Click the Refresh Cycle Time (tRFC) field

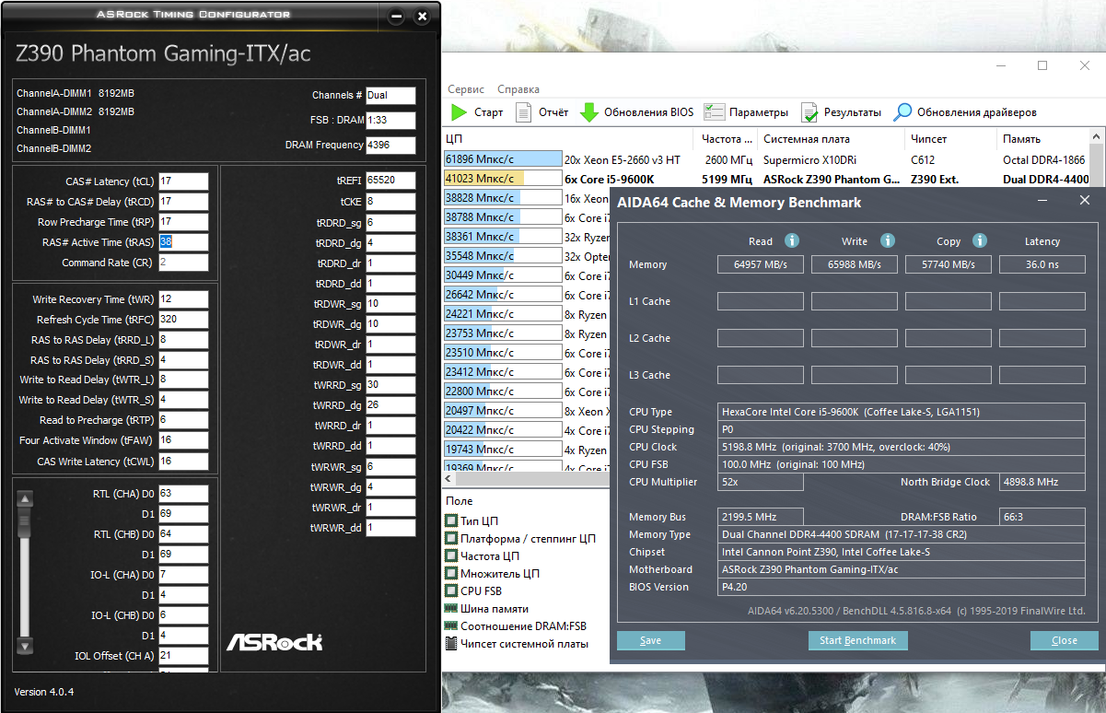pos(183,320)
